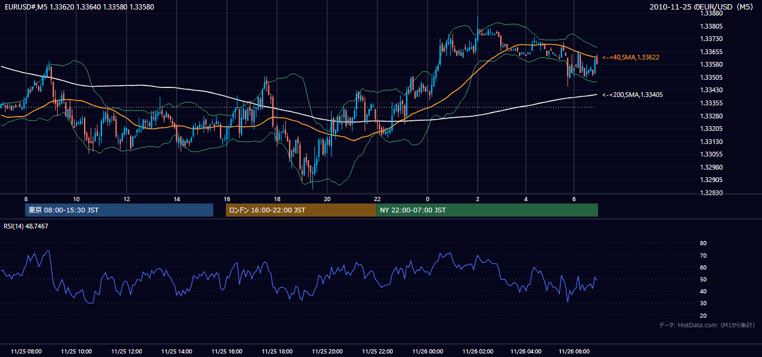
Task: Click the 東京 08:00-15:30 JST session bar
Action: pos(119,210)
